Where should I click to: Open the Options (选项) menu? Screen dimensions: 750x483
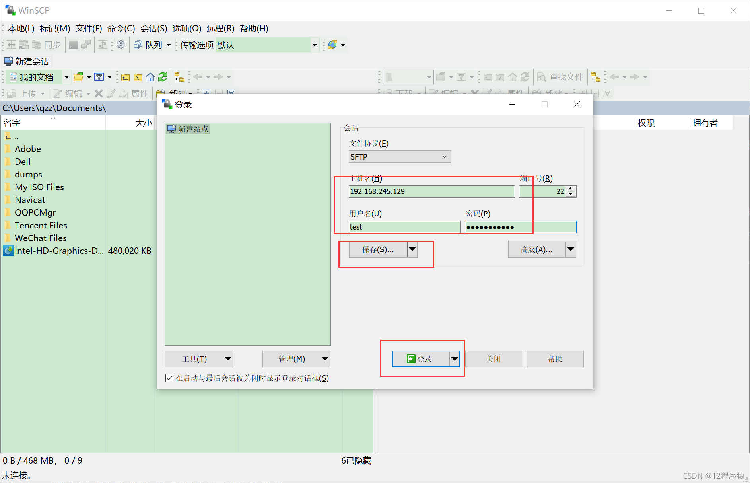pos(187,28)
